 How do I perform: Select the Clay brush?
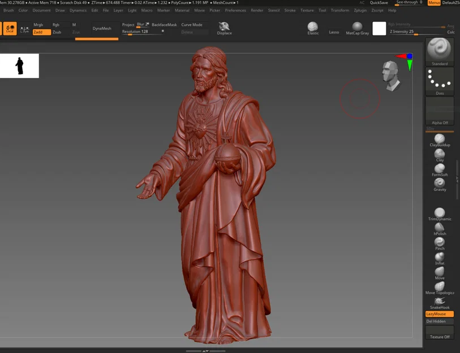(x=440, y=155)
